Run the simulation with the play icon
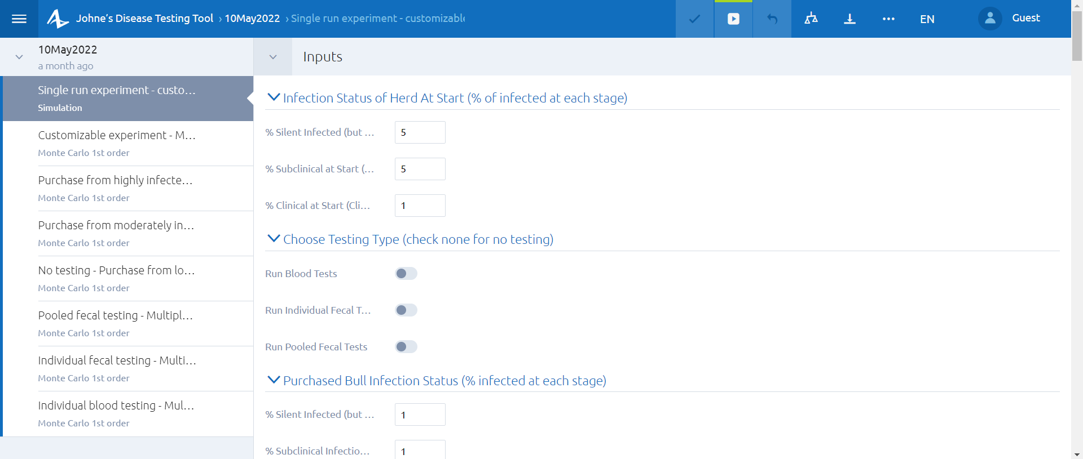 pyautogui.click(x=733, y=19)
